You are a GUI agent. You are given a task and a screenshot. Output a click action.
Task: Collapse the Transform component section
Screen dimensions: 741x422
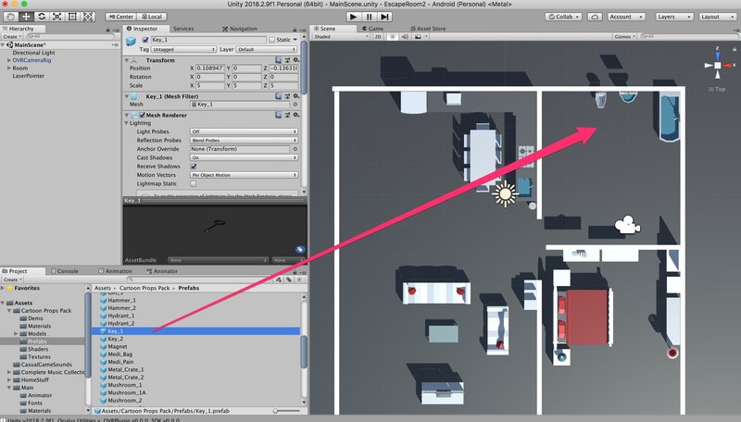pyautogui.click(x=127, y=60)
